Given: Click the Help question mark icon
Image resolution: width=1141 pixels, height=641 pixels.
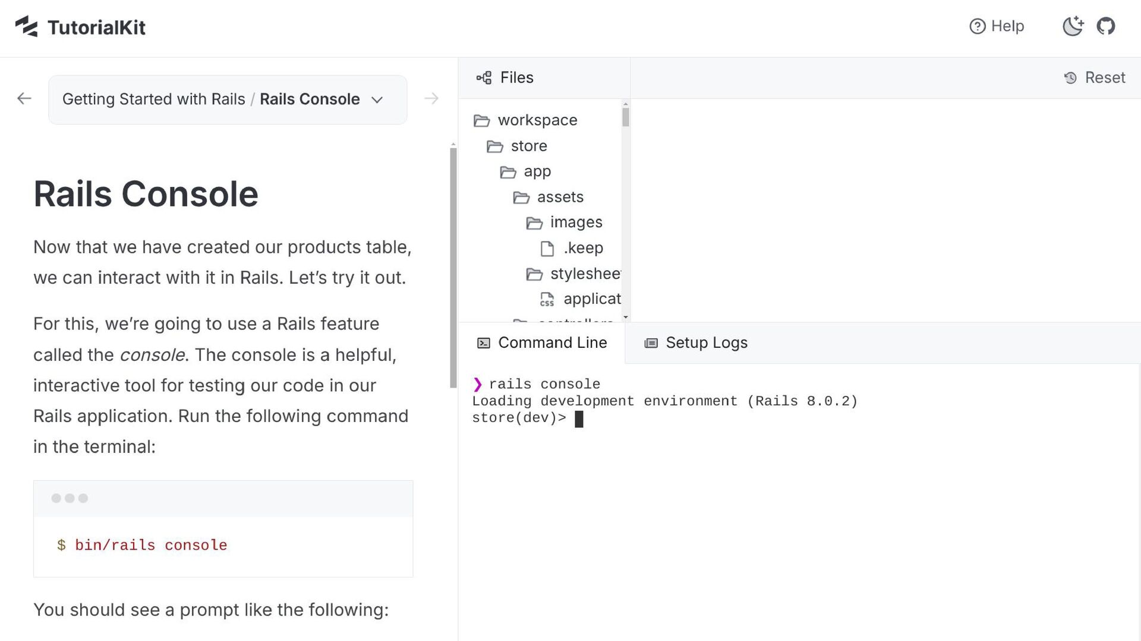Looking at the screenshot, I should [x=977, y=26].
